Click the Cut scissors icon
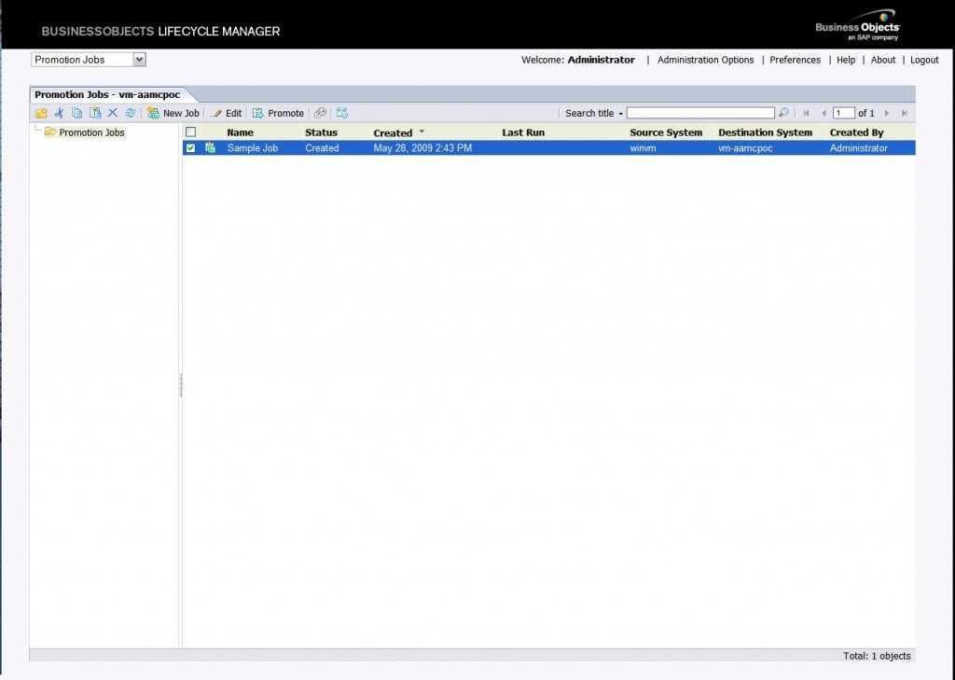The image size is (955, 680). [59, 114]
